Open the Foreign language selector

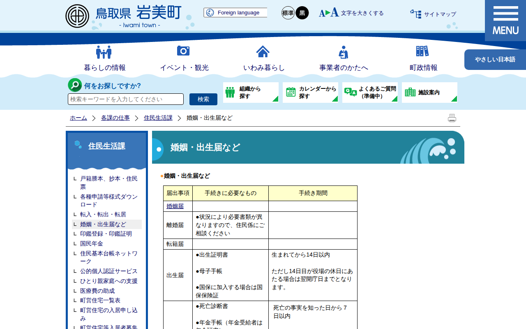(235, 13)
